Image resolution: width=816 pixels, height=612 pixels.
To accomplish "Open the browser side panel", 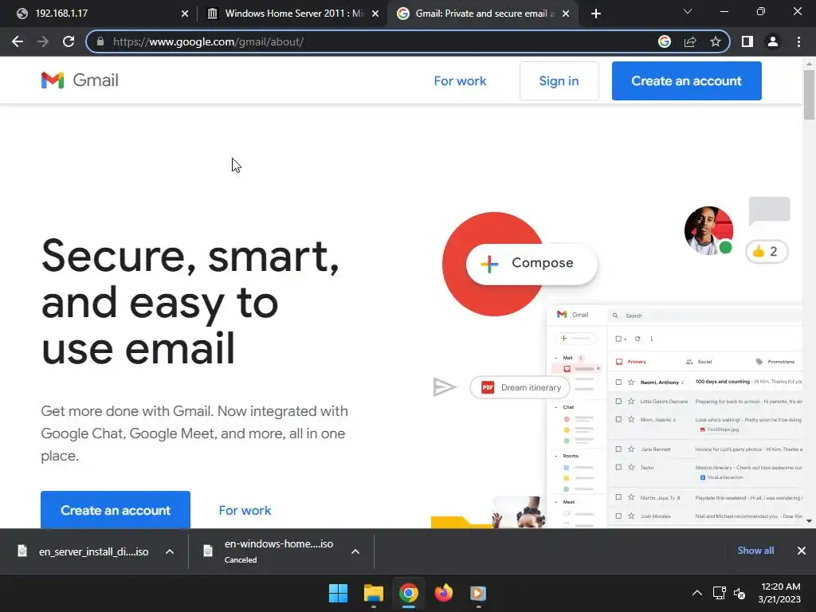I will coord(747,41).
